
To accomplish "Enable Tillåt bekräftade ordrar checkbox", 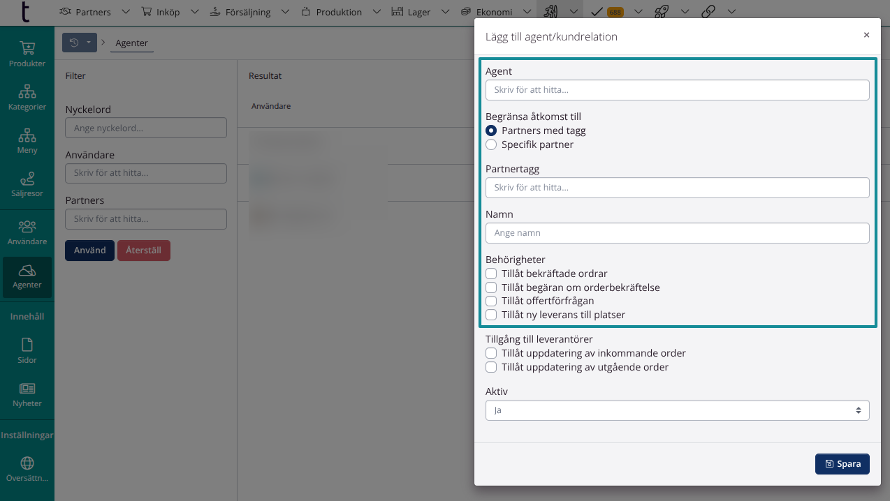I will click(x=492, y=274).
